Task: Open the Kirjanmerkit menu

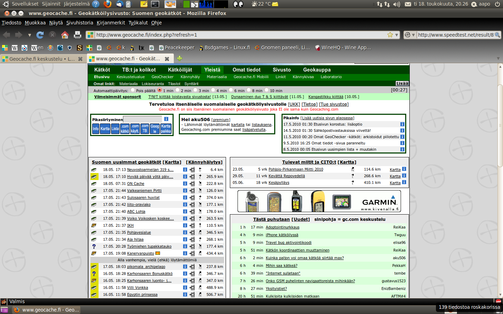Action: coord(111,23)
